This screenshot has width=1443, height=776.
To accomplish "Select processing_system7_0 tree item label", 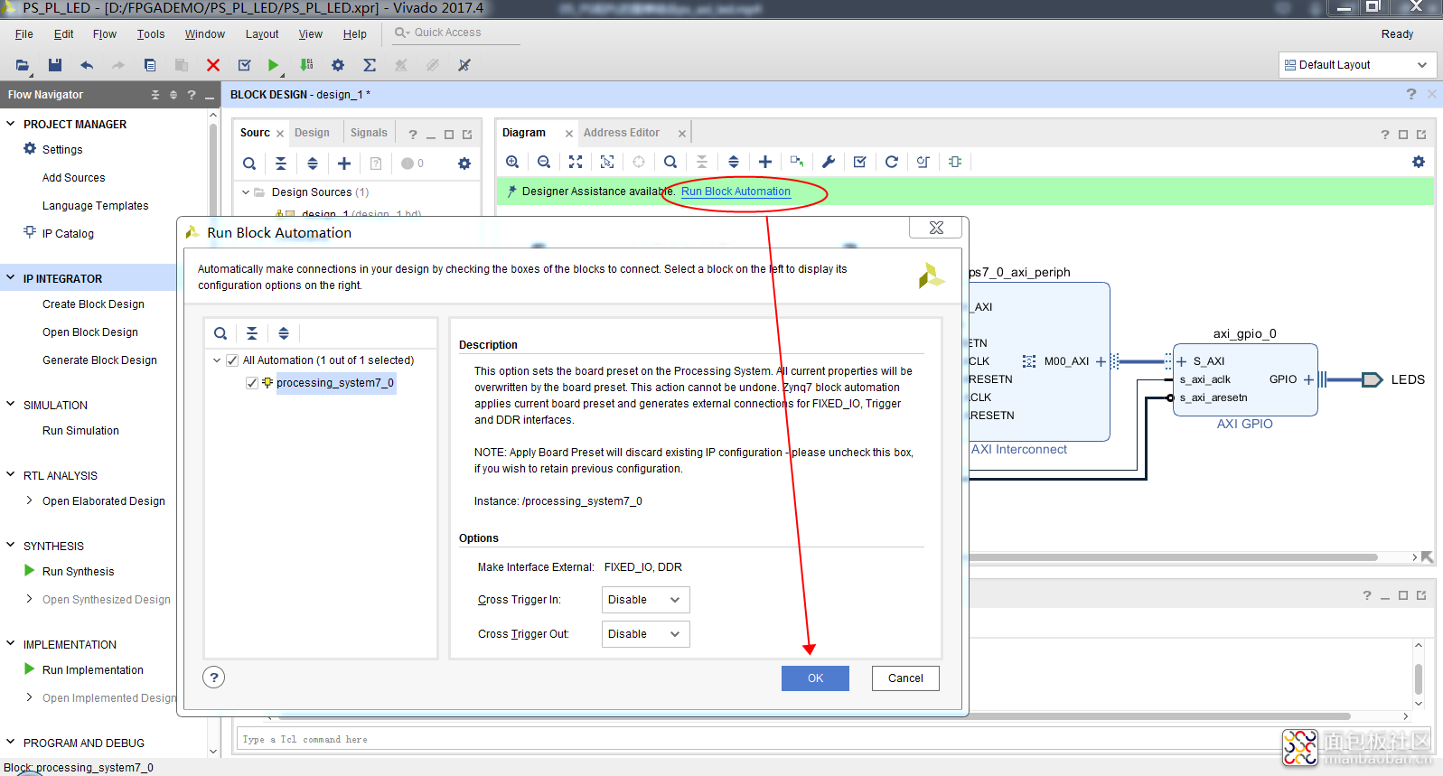I will (335, 383).
